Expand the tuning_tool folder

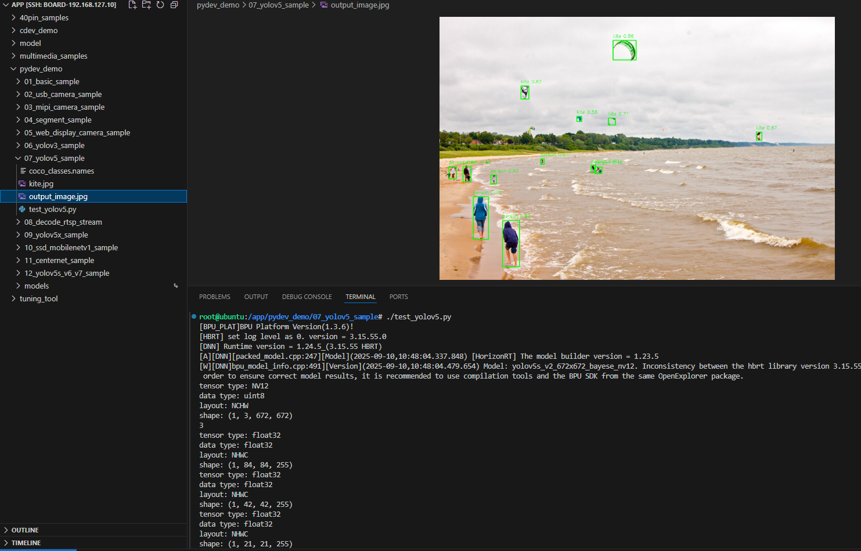[13, 298]
